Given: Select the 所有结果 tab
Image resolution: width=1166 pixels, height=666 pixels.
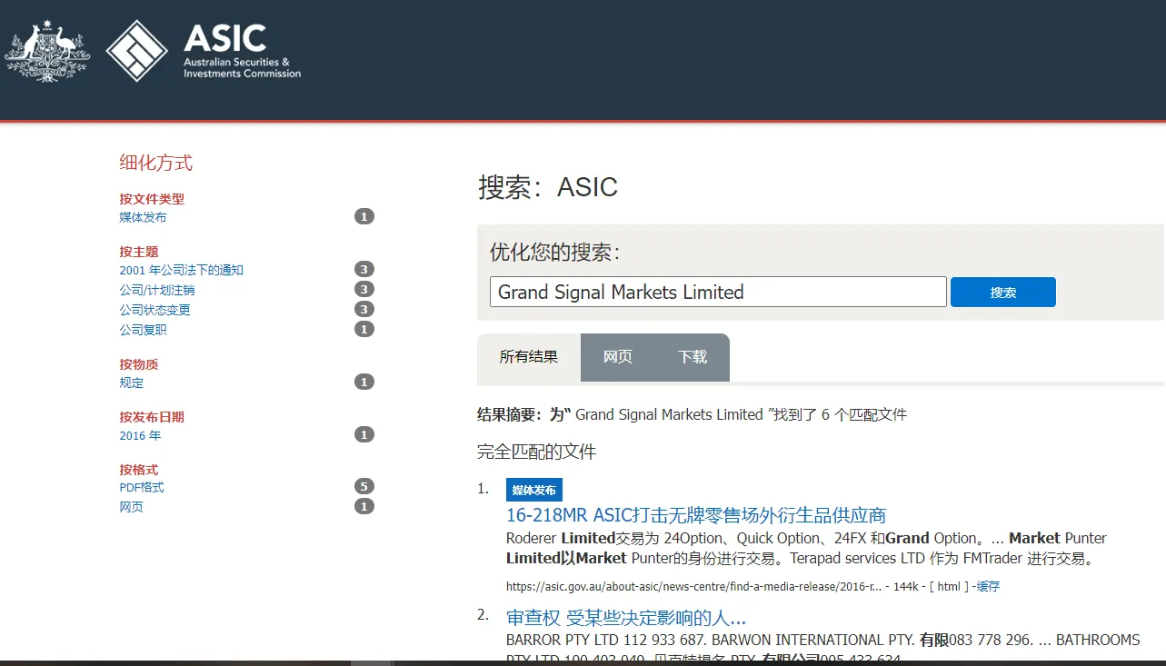Looking at the screenshot, I should (x=529, y=357).
